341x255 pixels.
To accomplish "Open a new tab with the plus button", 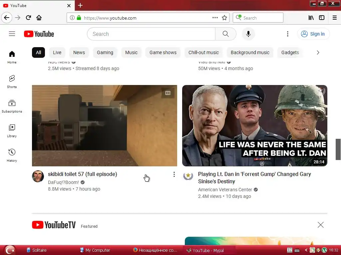I will click(x=80, y=5).
